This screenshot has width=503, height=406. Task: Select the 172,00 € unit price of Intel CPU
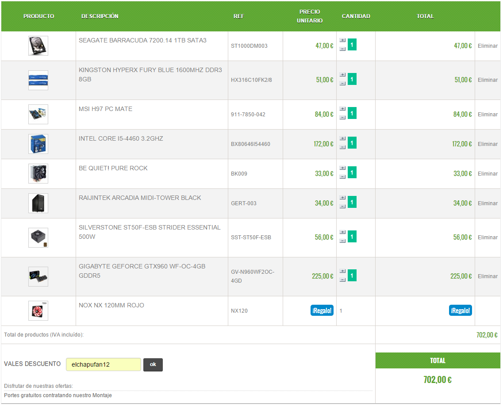tap(323, 144)
